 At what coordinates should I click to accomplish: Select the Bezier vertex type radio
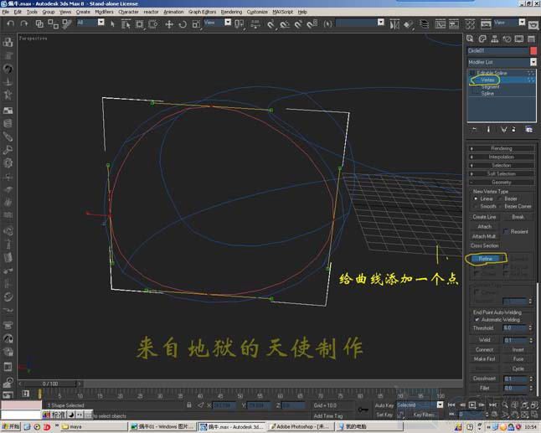(500, 198)
